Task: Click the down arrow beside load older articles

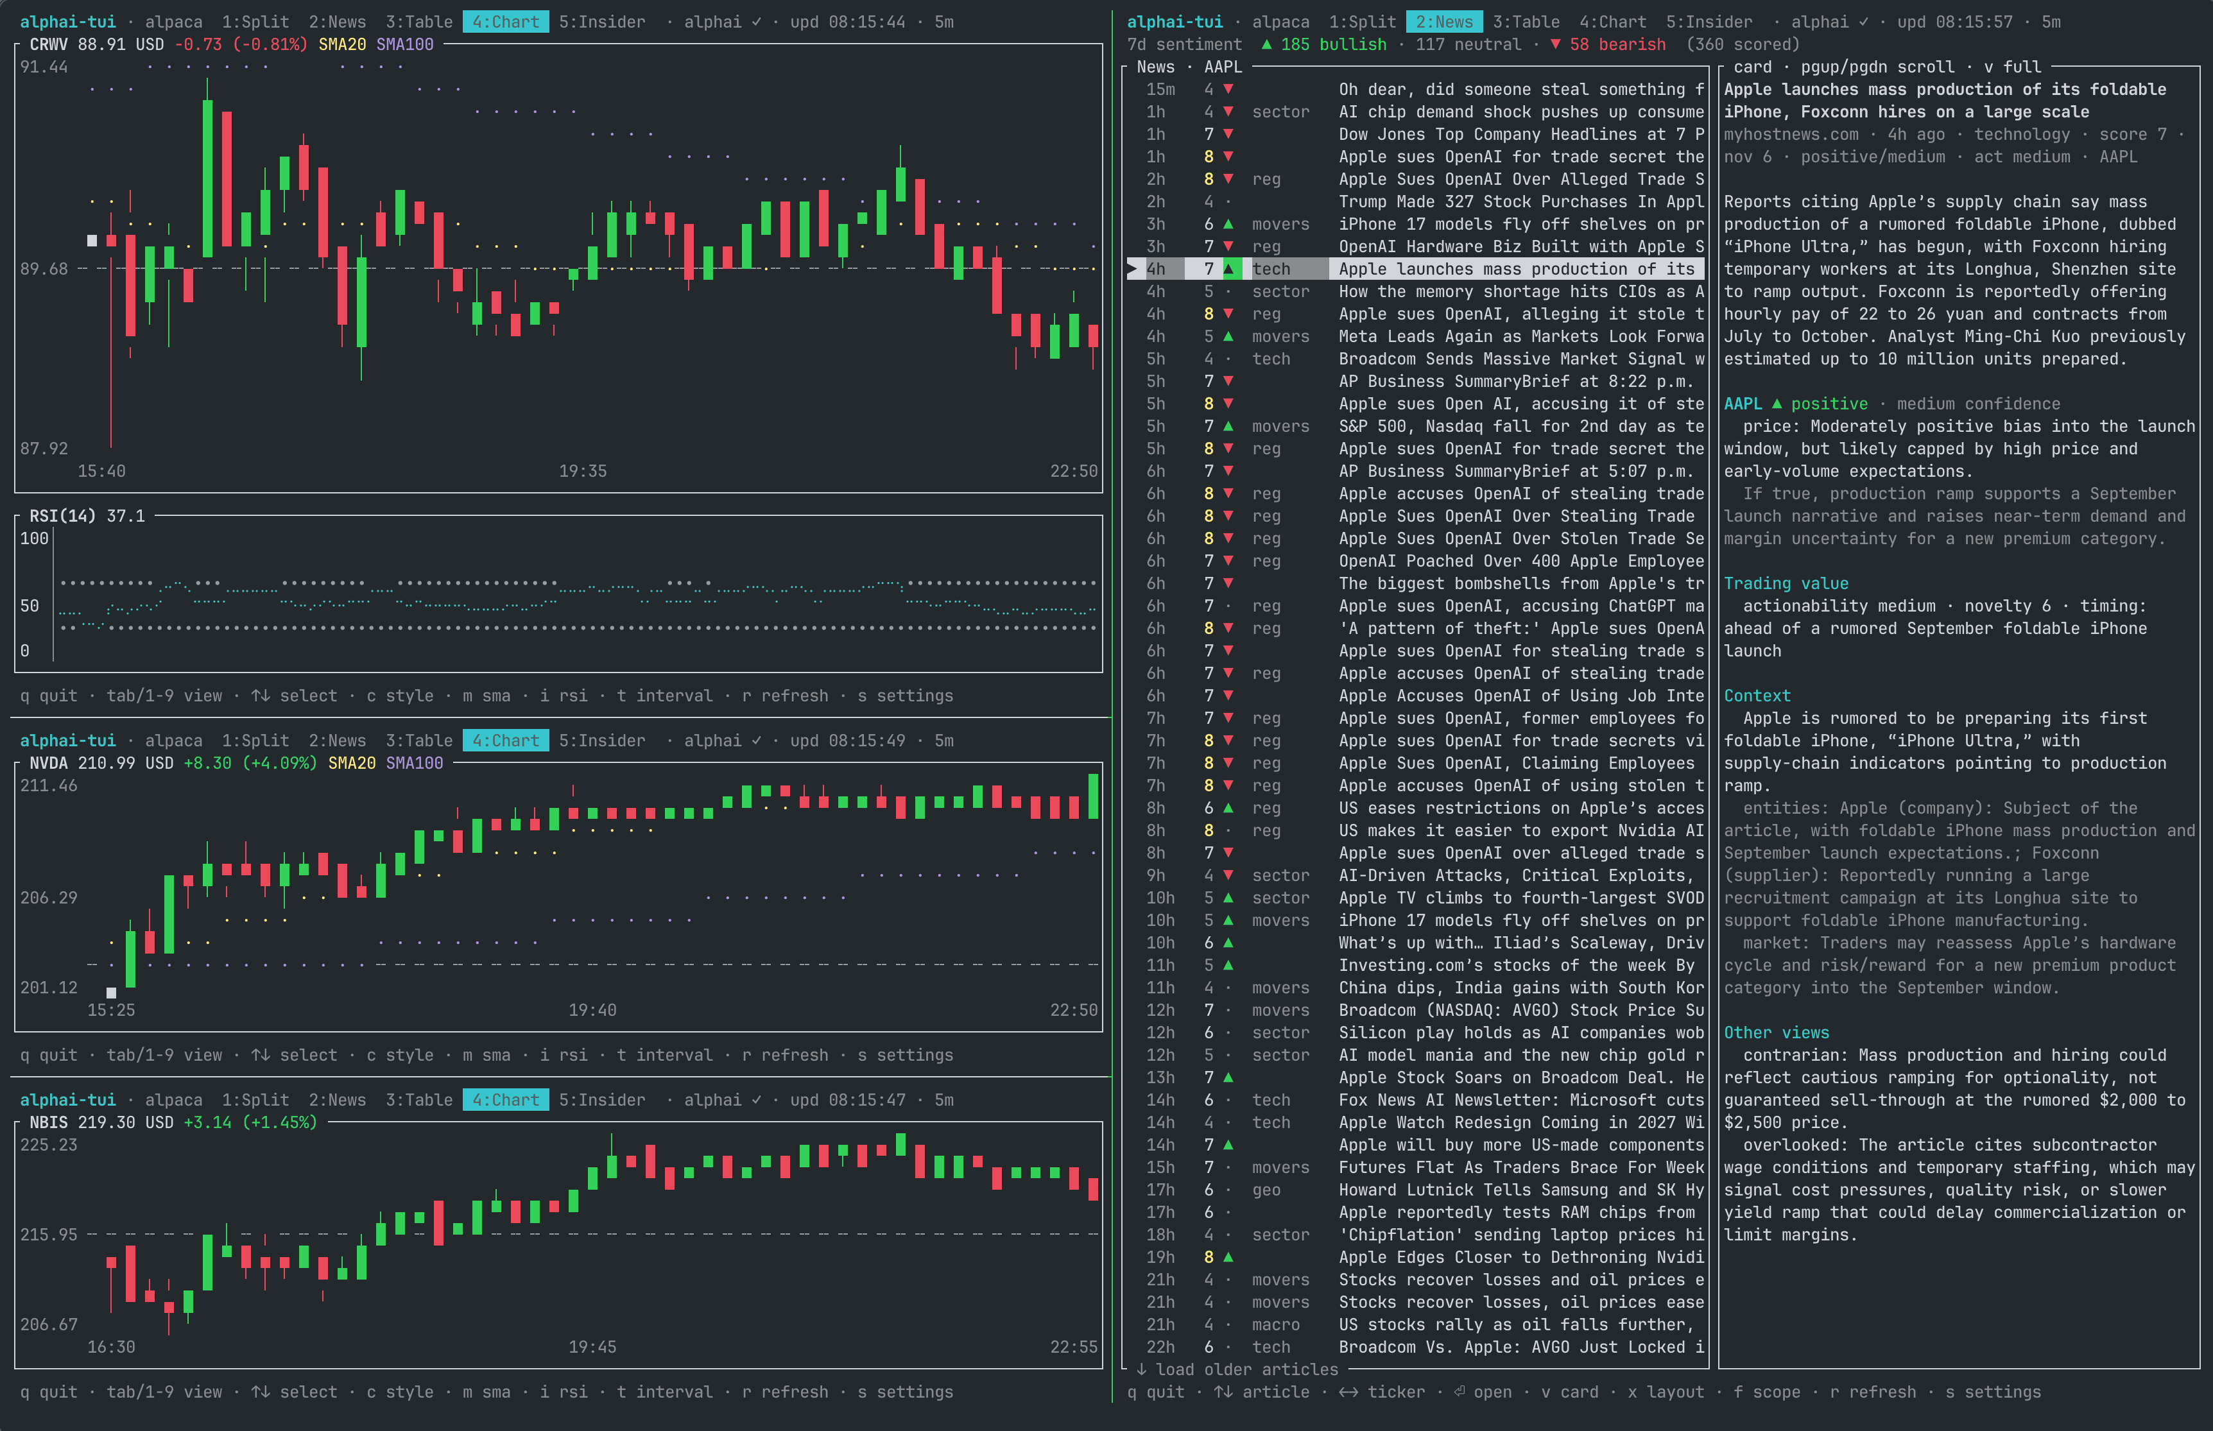Action: click(x=1141, y=1369)
